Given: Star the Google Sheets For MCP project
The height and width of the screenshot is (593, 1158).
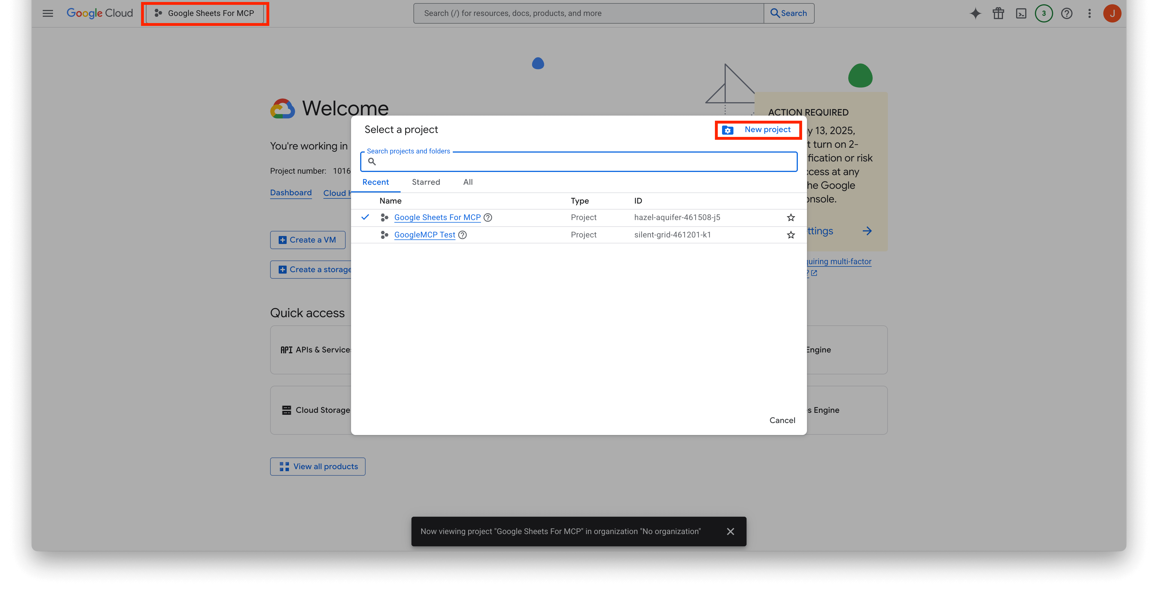Looking at the screenshot, I should [791, 218].
